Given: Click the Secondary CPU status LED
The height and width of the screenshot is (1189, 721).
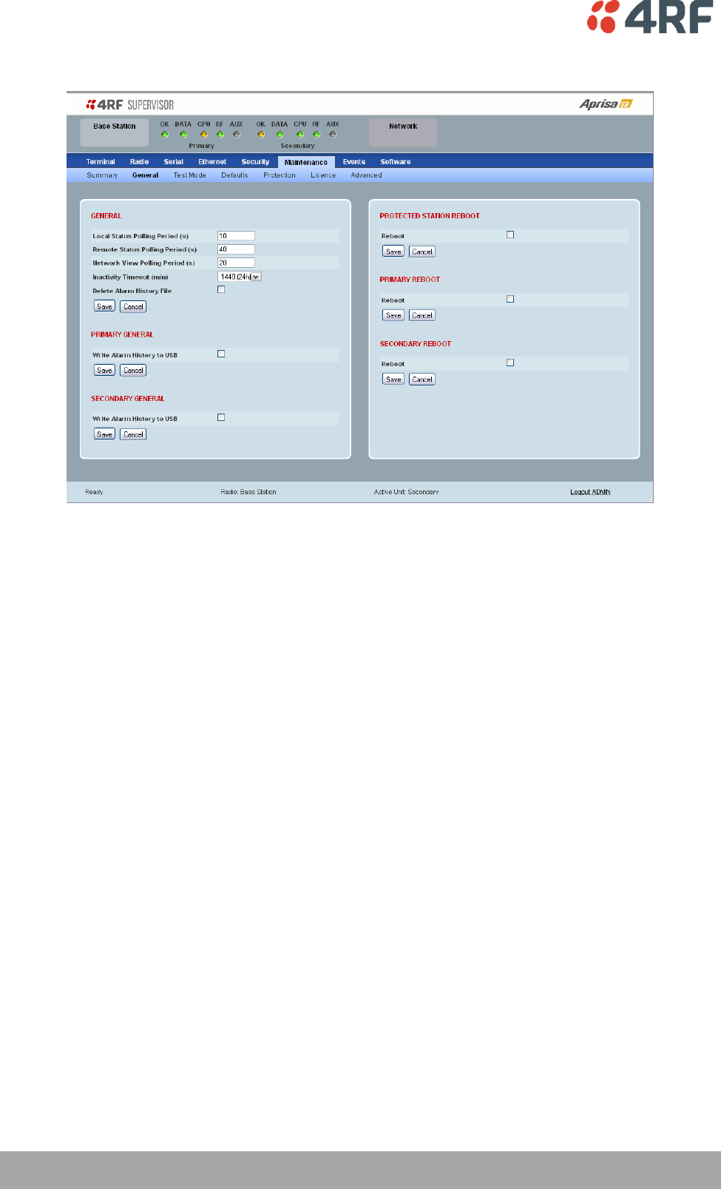Looking at the screenshot, I should pos(300,135).
